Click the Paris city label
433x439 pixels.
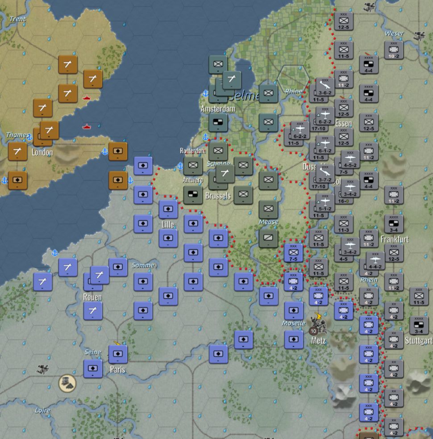[x=118, y=369]
